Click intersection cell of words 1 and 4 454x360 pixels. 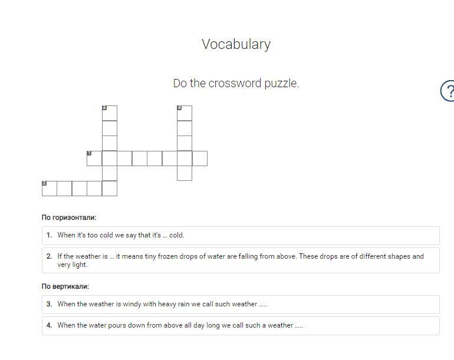(185, 158)
